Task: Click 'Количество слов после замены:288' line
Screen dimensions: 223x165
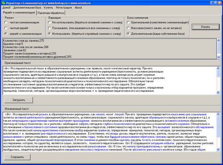Action: (26, 47)
